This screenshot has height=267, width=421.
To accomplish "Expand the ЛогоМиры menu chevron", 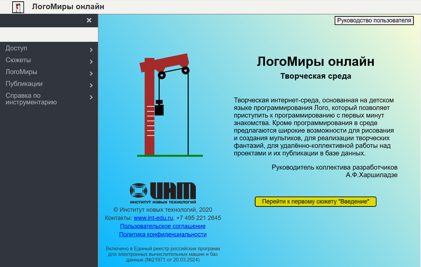I will click(91, 74).
